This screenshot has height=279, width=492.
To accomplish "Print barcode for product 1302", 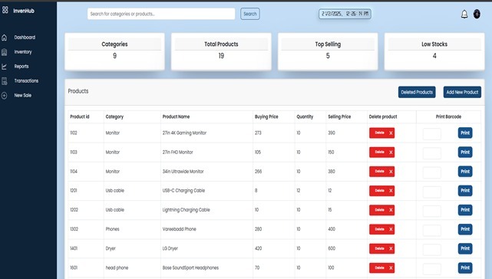I will coord(465,229).
